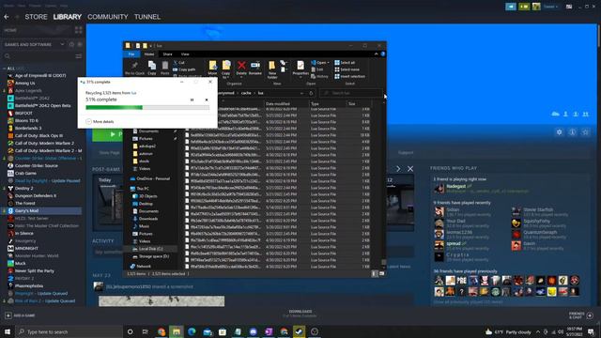Open the FRIENDS & CHAT button
This screenshot has width=601, height=338.
coord(581,315)
